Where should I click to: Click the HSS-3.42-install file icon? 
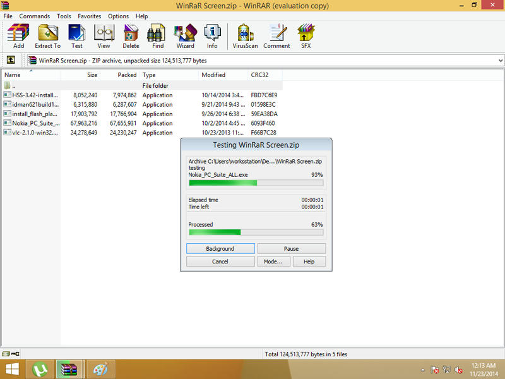tap(7, 95)
